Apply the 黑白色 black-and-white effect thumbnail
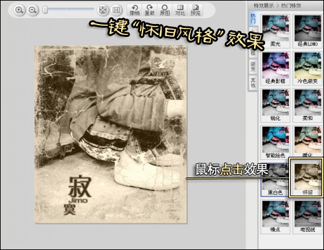The height and width of the screenshot is (250, 324). click(x=275, y=179)
